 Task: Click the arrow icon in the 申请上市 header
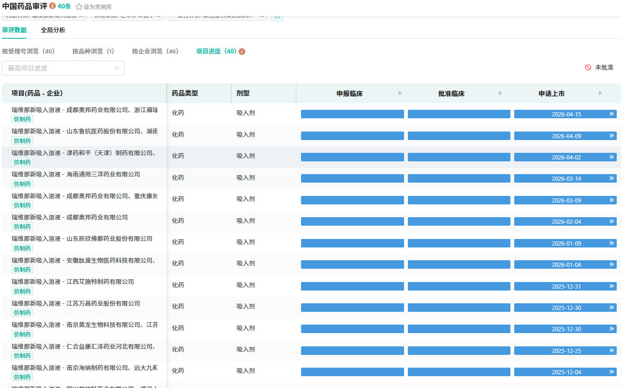click(x=600, y=93)
